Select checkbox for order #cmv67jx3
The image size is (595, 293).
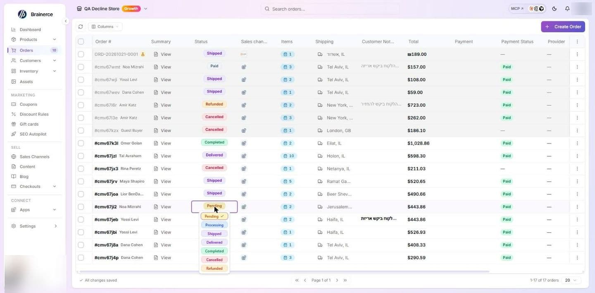(81, 169)
